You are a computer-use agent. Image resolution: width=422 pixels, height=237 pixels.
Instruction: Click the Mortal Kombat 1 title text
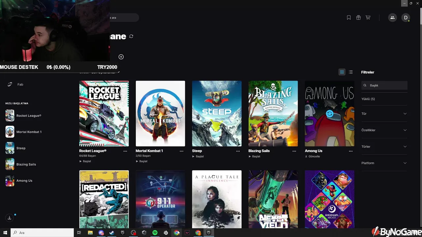[149, 151]
